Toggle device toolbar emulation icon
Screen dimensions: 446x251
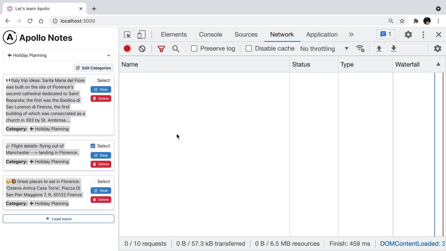click(x=141, y=35)
